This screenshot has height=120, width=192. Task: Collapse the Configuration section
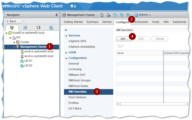pos(66,58)
